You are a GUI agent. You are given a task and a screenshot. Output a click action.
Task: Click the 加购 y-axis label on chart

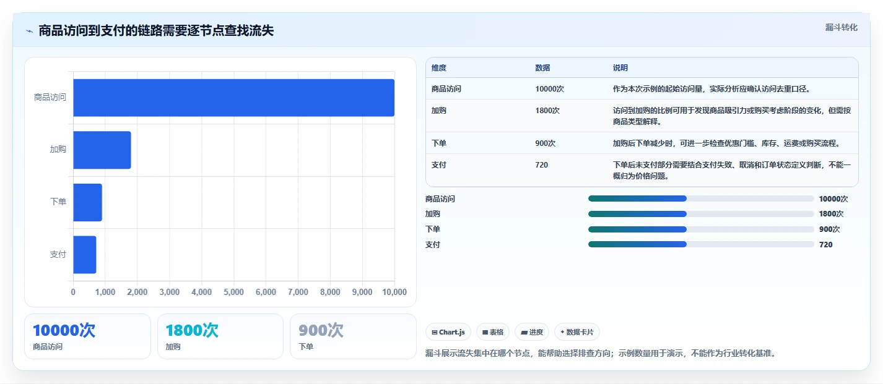(x=58, y=150)
